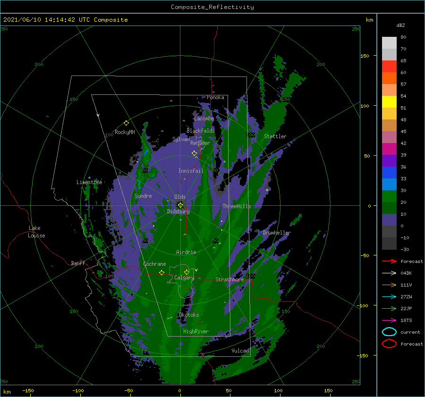This screenshot has height=397, width=425.
Task: Click the Banff town label
Action: pyautogui.click(x=78, y=263)
